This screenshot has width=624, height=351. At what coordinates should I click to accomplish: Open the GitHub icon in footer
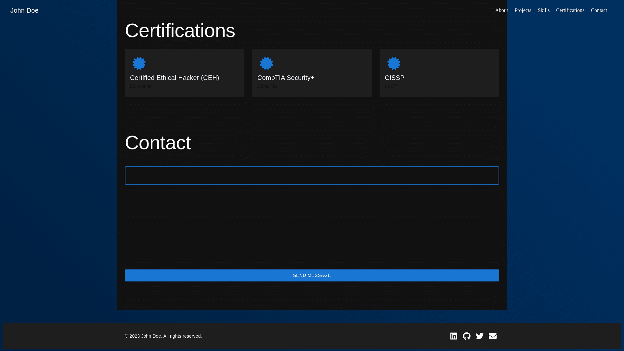(466, 336)
